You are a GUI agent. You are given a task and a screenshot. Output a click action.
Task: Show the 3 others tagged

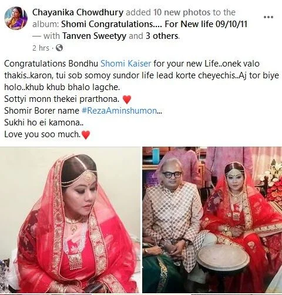point(162,36)
